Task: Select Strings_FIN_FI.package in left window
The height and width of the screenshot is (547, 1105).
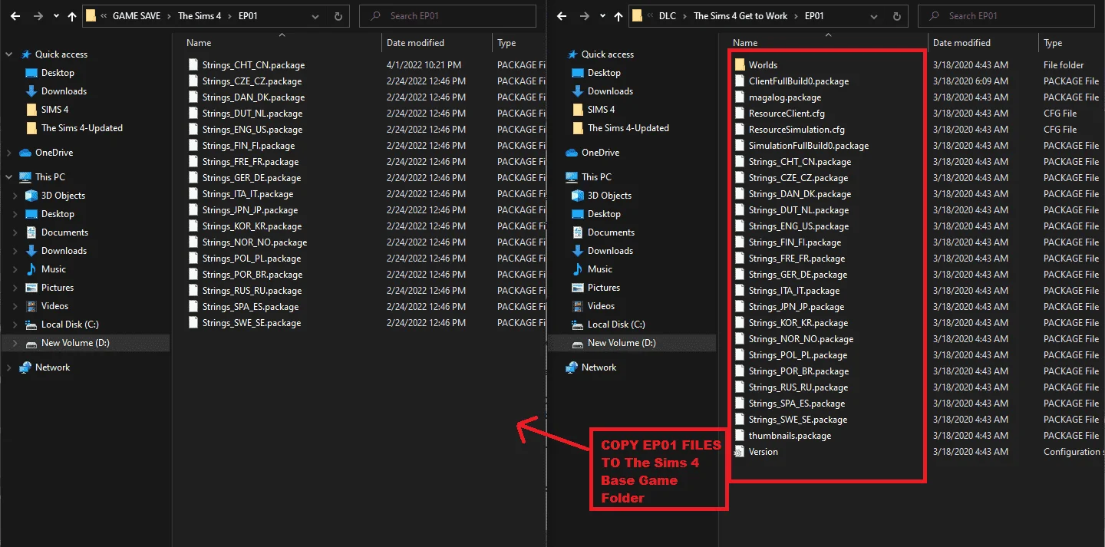Action: (x=249, y=146)
